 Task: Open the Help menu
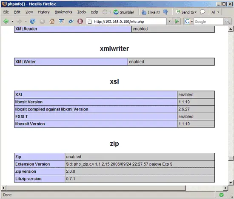point(94,12)
